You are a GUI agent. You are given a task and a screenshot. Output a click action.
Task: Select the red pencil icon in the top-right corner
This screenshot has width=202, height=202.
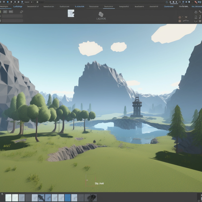point(196,2)
